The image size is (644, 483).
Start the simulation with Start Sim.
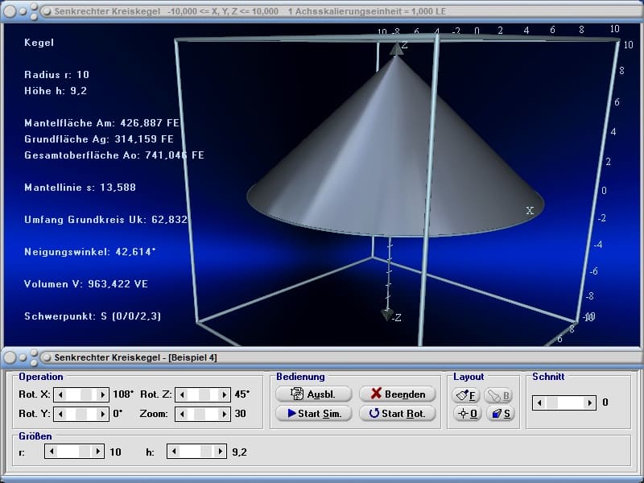tap(314, 413)
